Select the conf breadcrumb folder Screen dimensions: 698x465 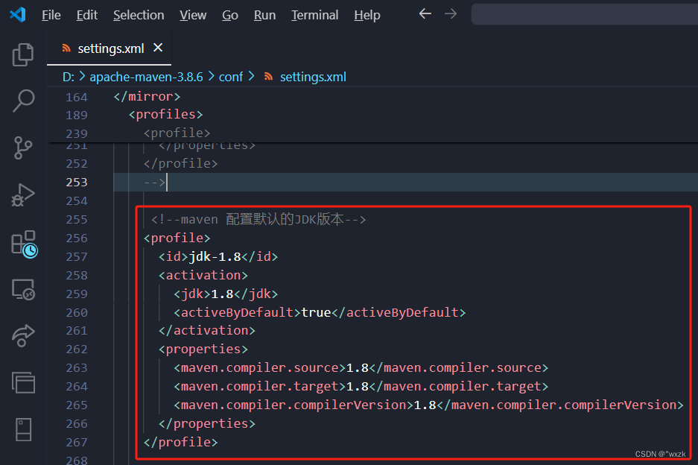coord(231,77)
